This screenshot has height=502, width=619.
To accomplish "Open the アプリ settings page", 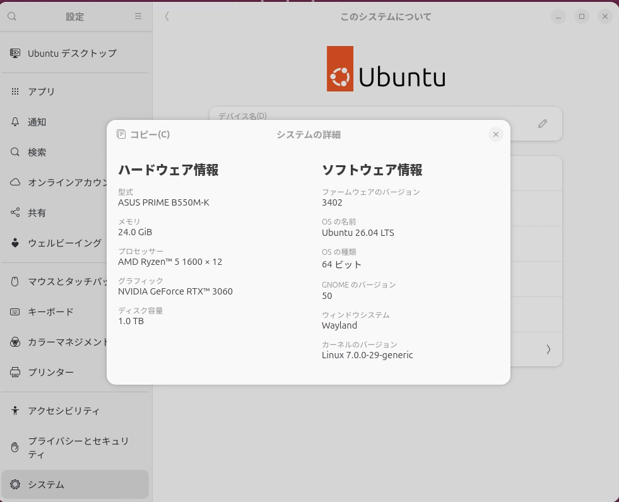I will point(75,91).
